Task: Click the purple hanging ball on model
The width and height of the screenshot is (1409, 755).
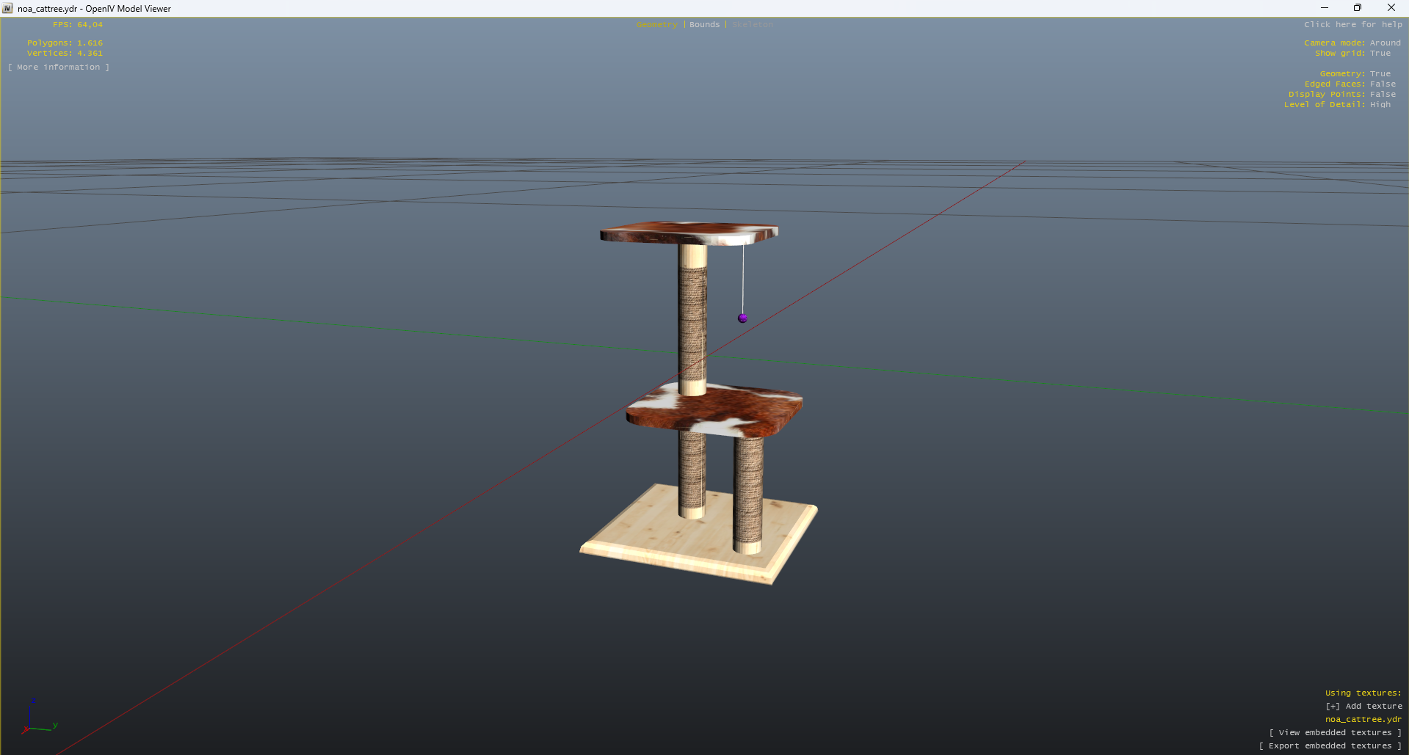Action: click(742, 318)
